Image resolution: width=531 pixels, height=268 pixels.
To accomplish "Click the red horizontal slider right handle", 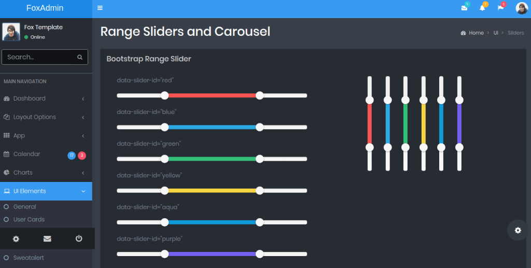I will 260,95.
